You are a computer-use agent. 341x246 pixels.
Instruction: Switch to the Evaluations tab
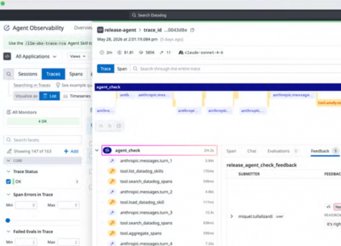282,151
